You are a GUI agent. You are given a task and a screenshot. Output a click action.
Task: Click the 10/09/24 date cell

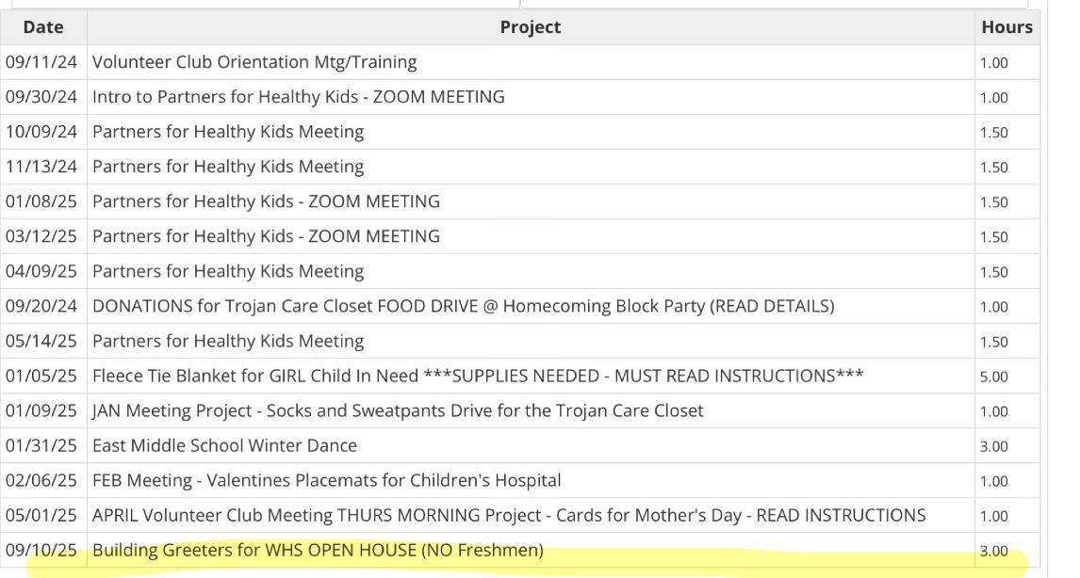(x=42, y=132)
